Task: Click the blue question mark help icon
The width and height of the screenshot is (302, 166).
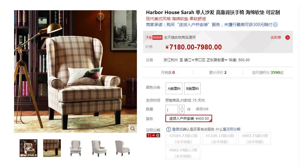Action: click(x=276, y=25)
